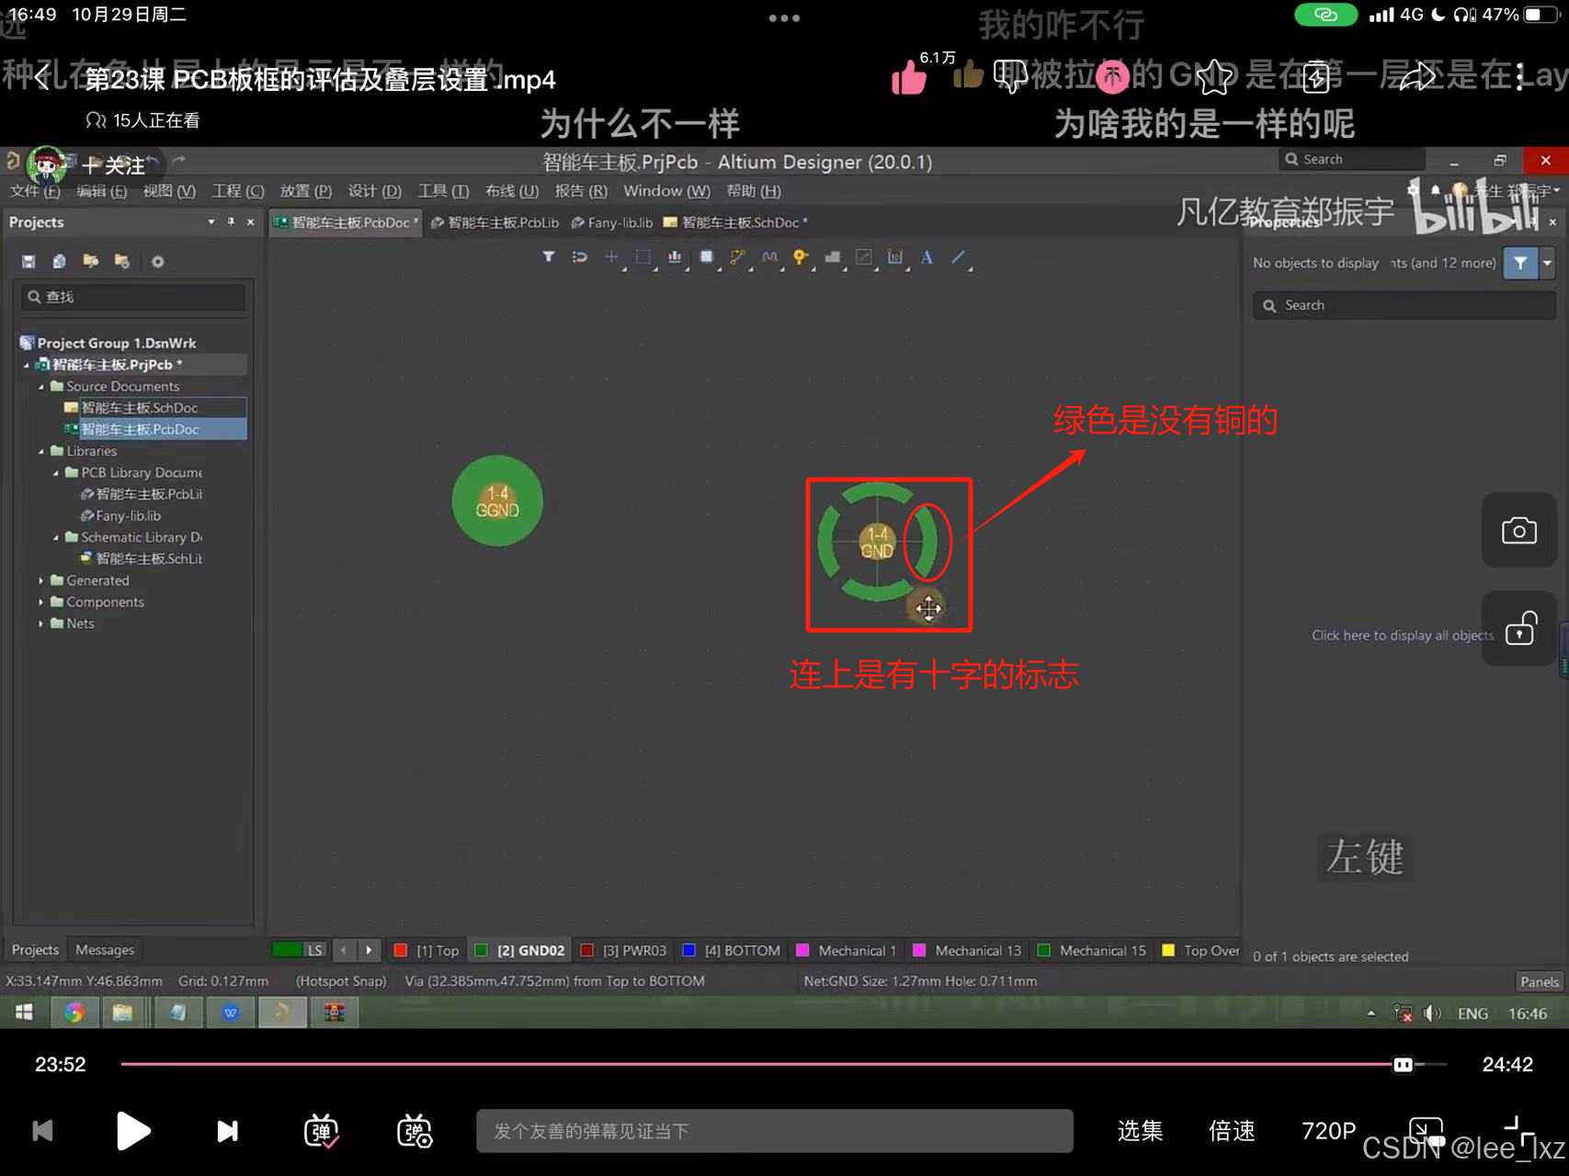
Task: Select the [1] Top layer tab
Action: point(426,951)
